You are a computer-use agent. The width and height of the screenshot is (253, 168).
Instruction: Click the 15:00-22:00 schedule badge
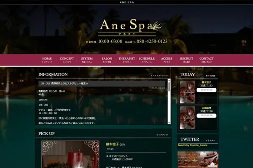pos(207,115)
